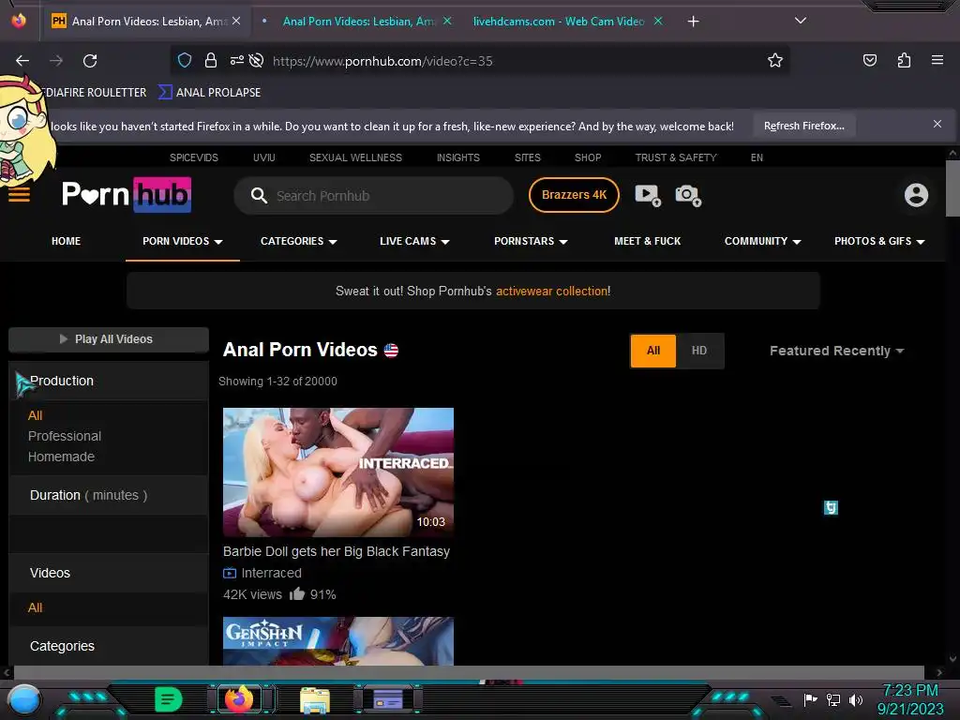Click the thumbs up rating icon

[297, 593]
